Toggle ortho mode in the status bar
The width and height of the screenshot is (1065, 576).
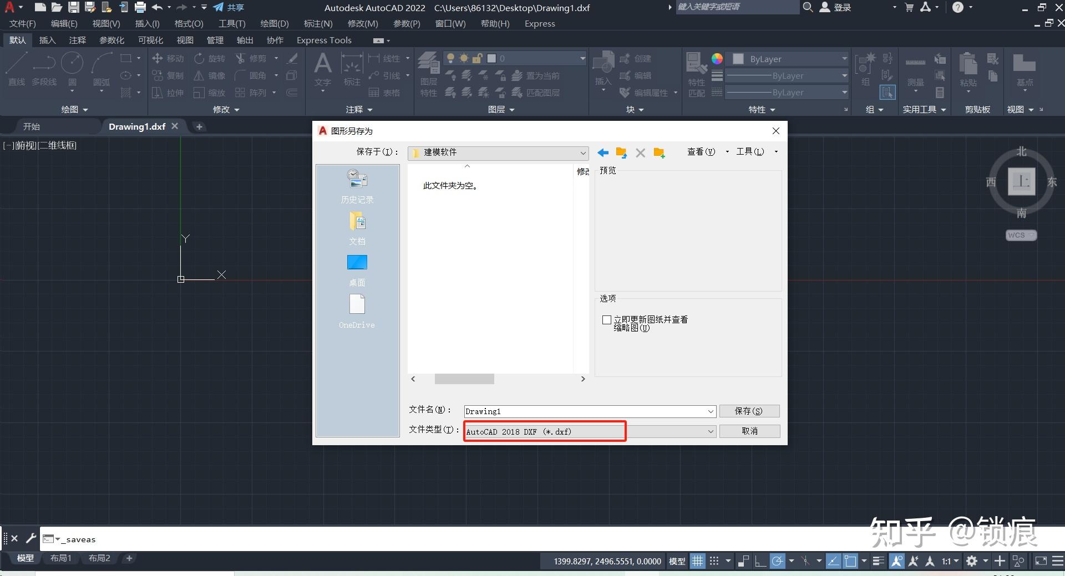[x=760, y=560]
